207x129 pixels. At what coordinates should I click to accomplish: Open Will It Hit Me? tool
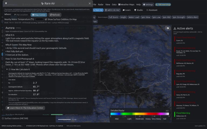pyautogui.click(x=112, y=10)
